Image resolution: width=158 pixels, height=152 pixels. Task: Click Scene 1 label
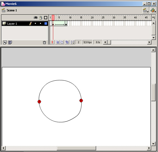tap(12, 10)
